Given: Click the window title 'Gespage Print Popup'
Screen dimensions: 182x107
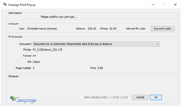Looking at the screenshot, I should click(23, 4).
